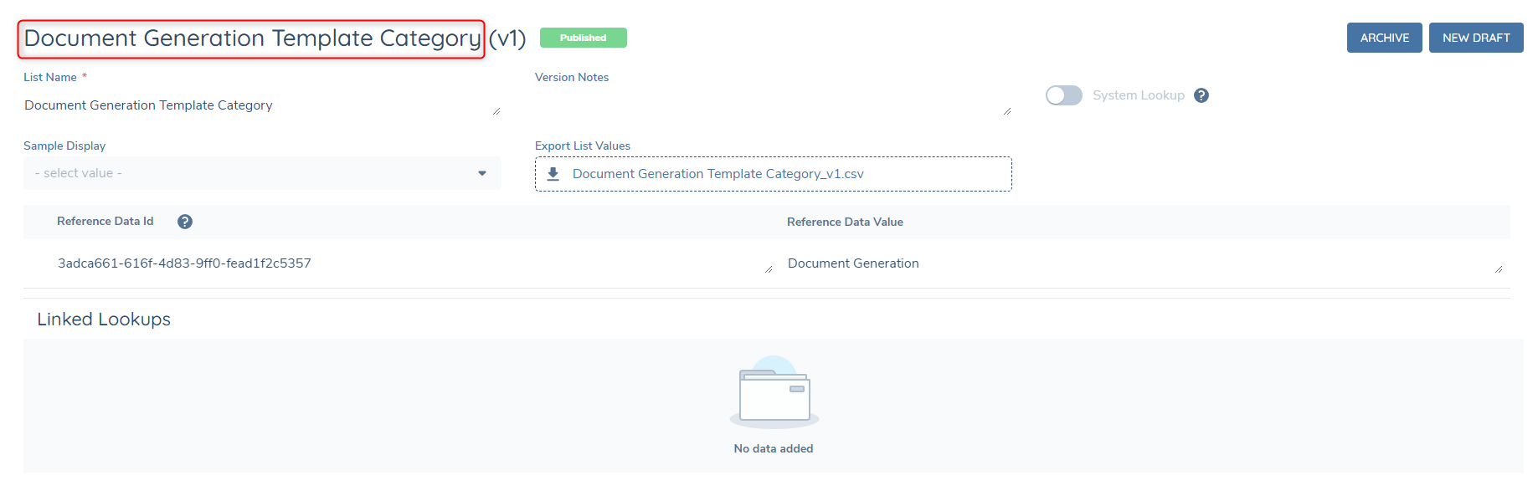Click the Sample Display dropdown arrow

click(482, 173)
